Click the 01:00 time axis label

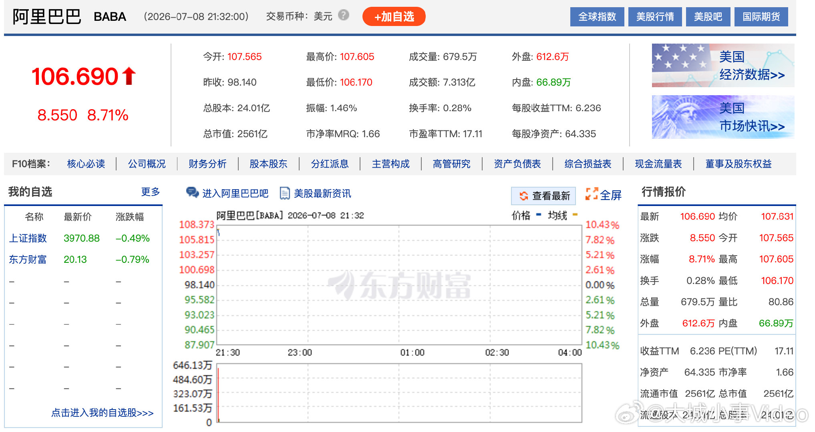click(x=412, y=352)
